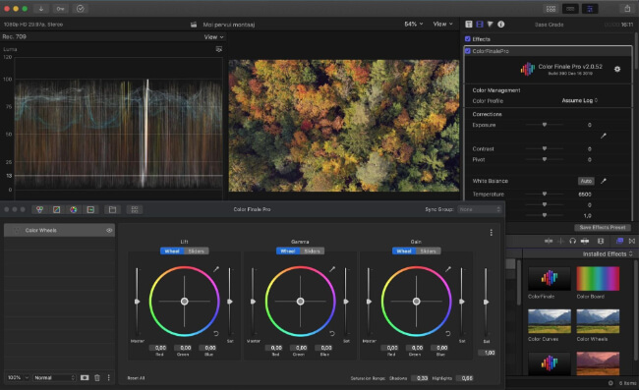Pick color with the Gamma eyedropper
Screen dimensions: 639x390
332,269
